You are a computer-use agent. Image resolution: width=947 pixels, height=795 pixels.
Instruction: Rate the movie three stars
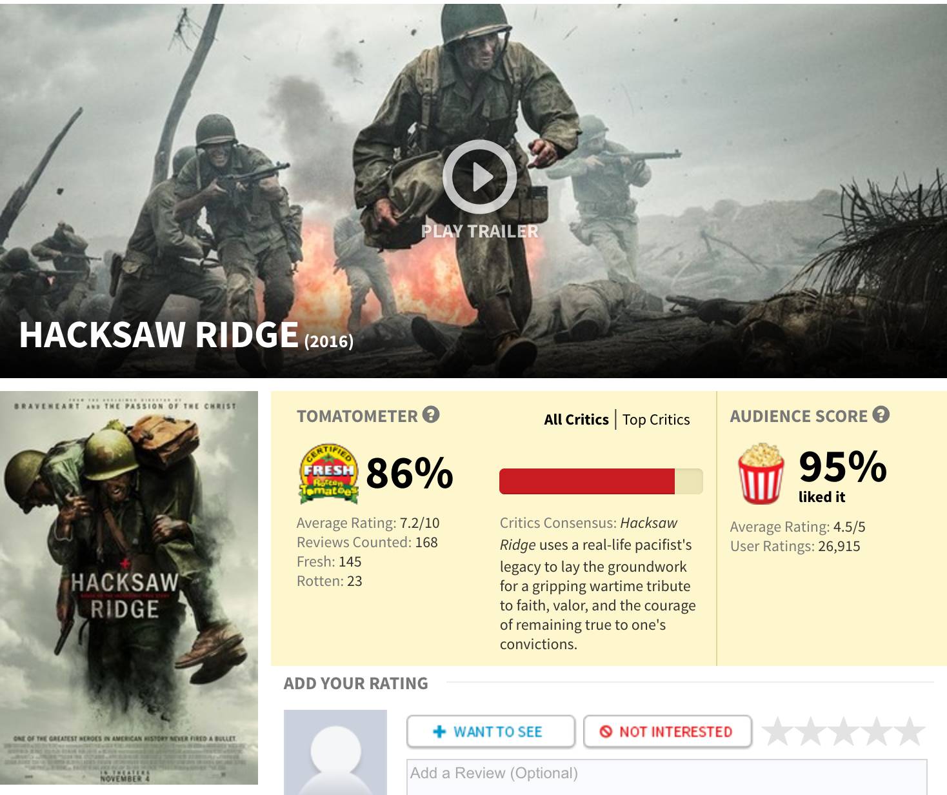click(844, 731)
